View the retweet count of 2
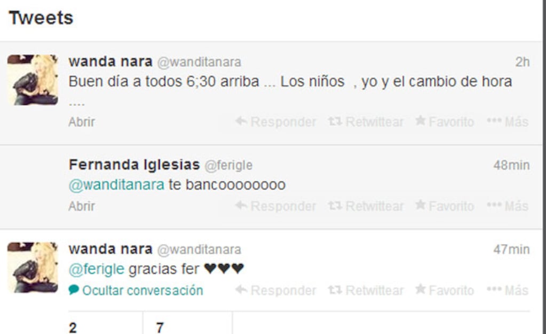Screen dimensions: 546x334 pyautogui.click(x=73, y=328)
